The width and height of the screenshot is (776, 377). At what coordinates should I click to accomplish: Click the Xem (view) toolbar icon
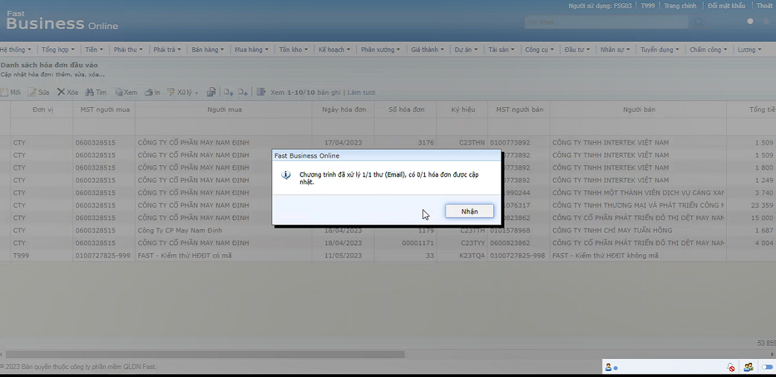pyautogui.click(x=119, y=92)
